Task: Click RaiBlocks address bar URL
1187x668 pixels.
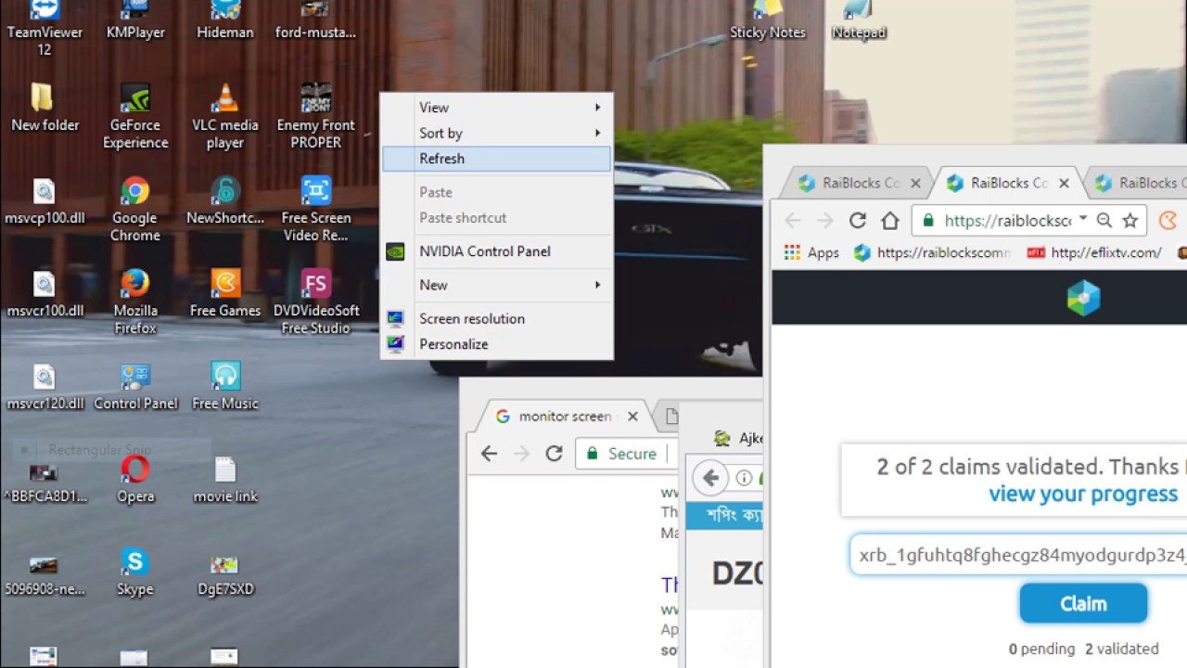Action: pos(1006,221)
